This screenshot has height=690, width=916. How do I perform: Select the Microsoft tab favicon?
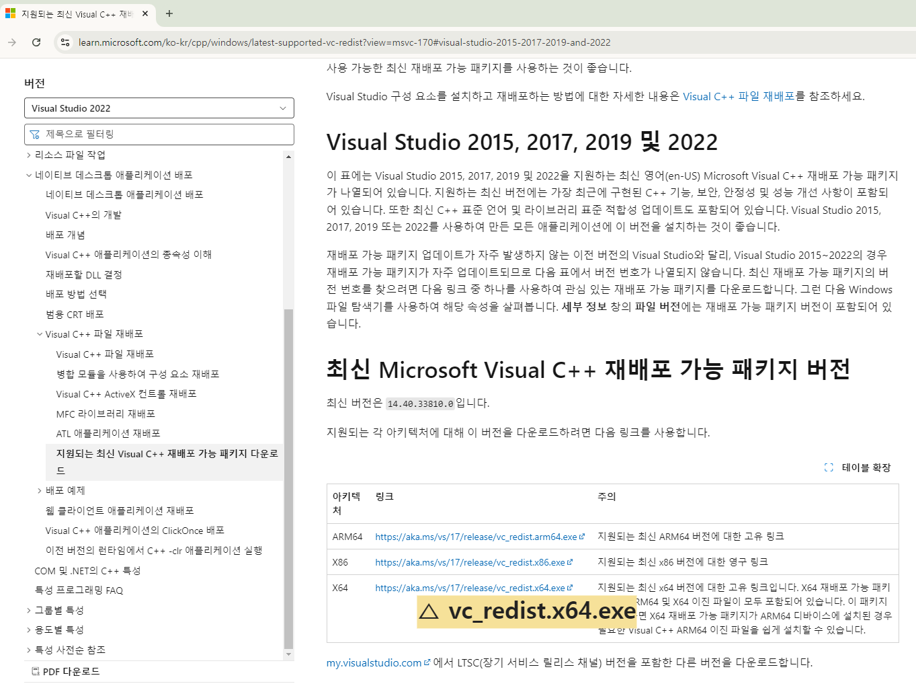pyautogui.click(x=10, y=13)
